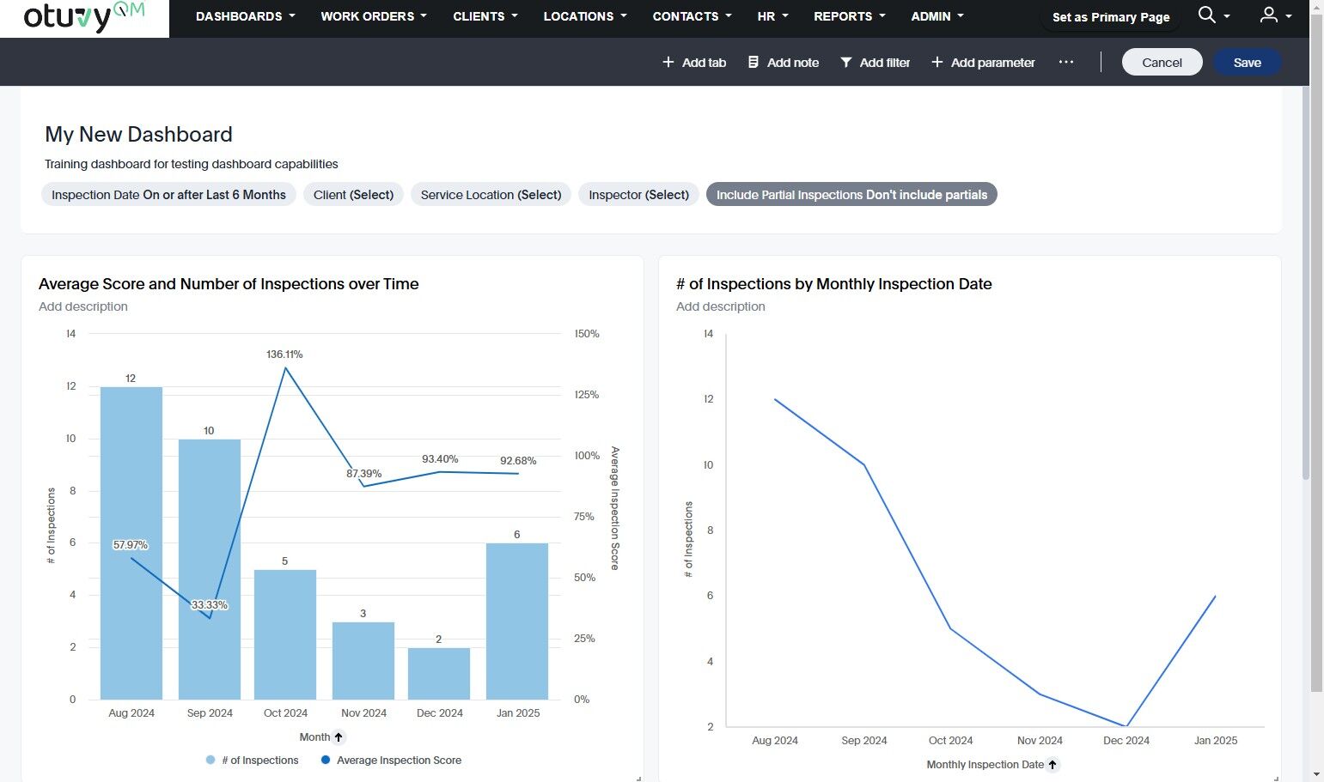Image resolution: width=1324 pixels, height=782 pixels.
Task: Toggle Monthly Inspection Date sort arrow
Action: (x=1052, y=765)
